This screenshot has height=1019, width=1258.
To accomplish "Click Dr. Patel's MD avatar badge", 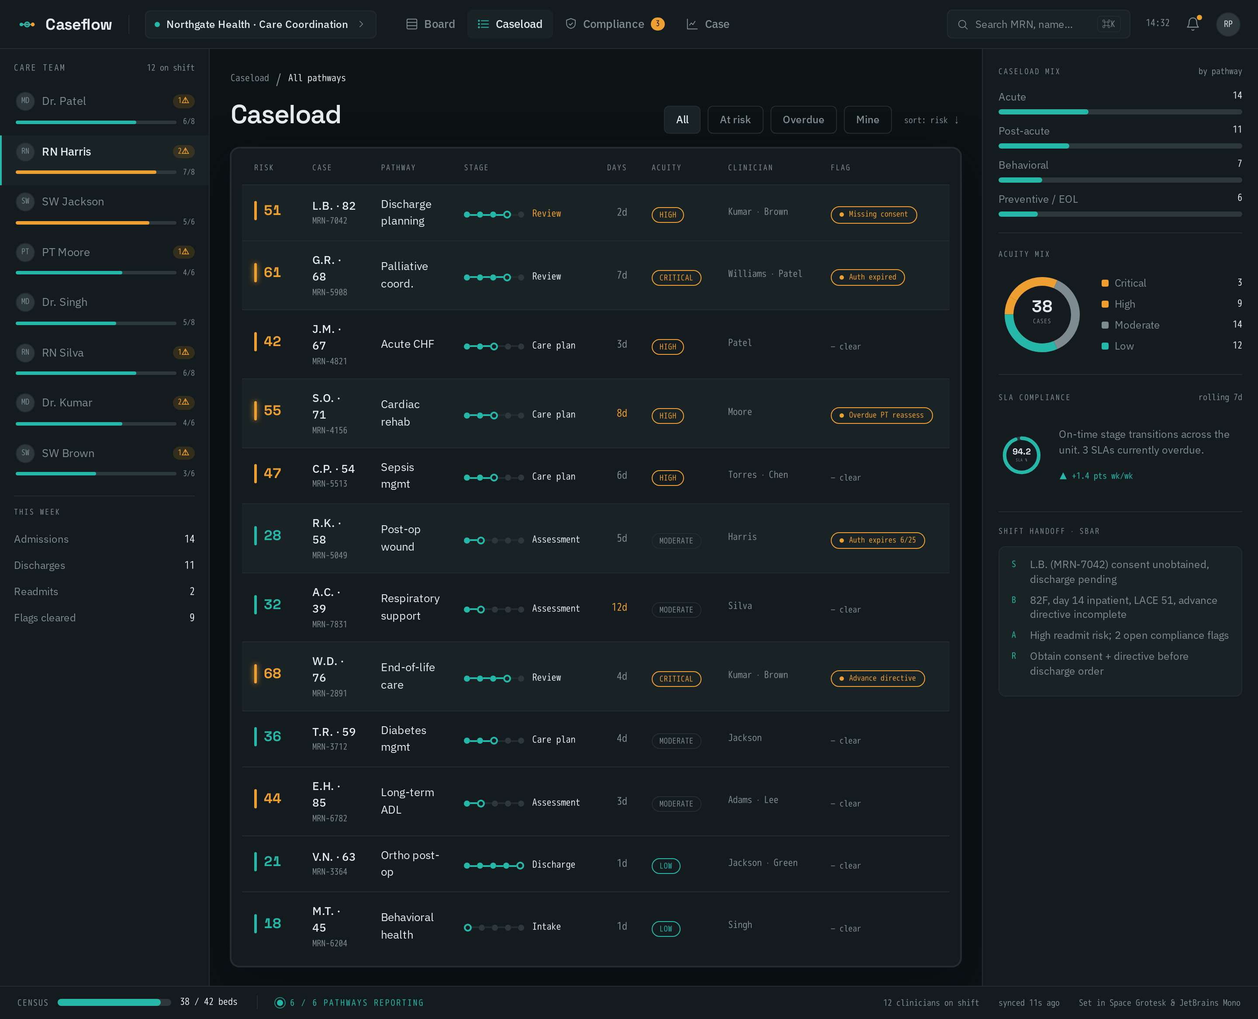I will click(x=25, y=101).
